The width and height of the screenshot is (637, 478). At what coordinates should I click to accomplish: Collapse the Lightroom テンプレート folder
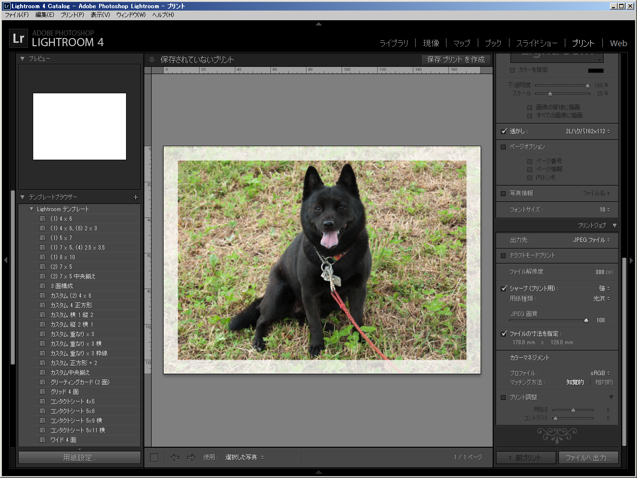32,209
